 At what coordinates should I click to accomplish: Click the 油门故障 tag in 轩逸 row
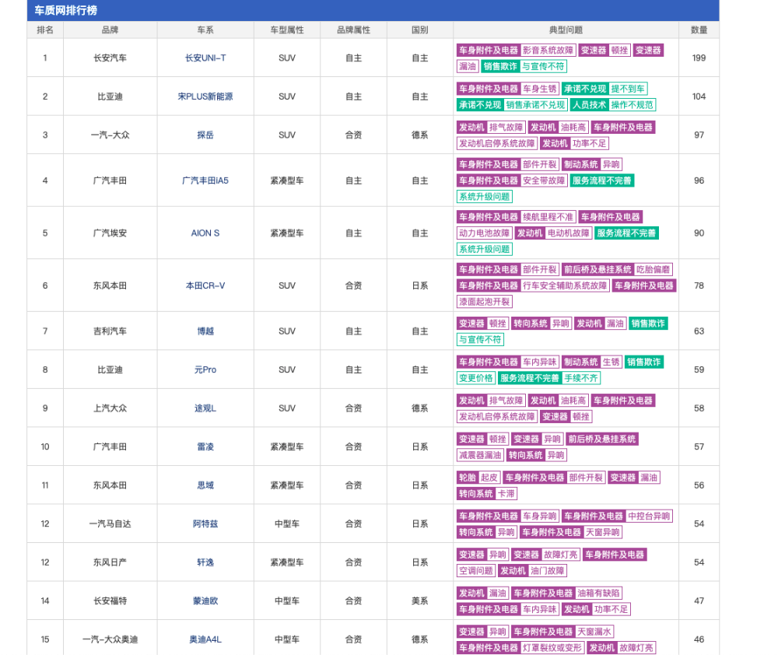(547, 571)
